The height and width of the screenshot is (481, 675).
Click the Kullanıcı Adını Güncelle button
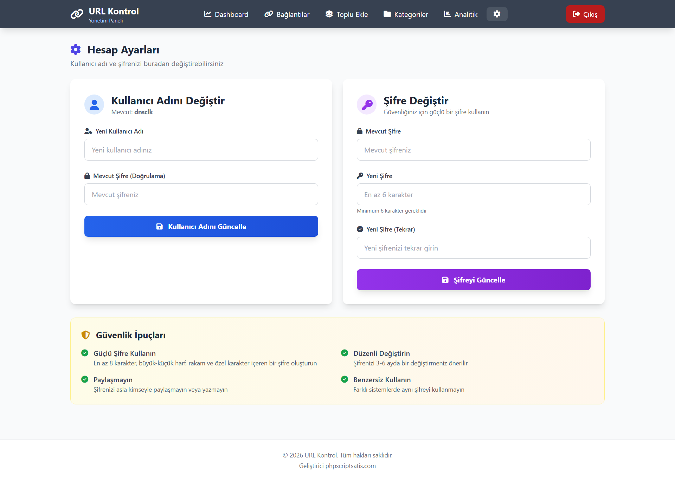click(x=201, y=226)
